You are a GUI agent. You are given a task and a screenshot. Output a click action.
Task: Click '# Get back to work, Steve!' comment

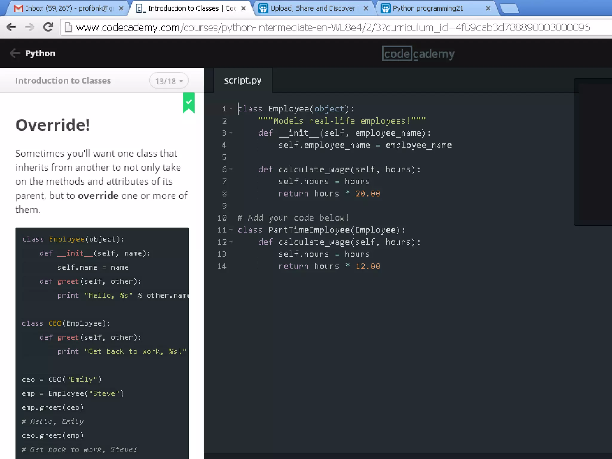[79, 450]
